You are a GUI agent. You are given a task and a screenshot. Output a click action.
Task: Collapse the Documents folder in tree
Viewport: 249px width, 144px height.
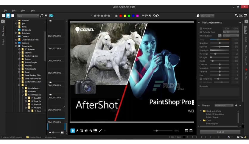(x=16, y=46)
